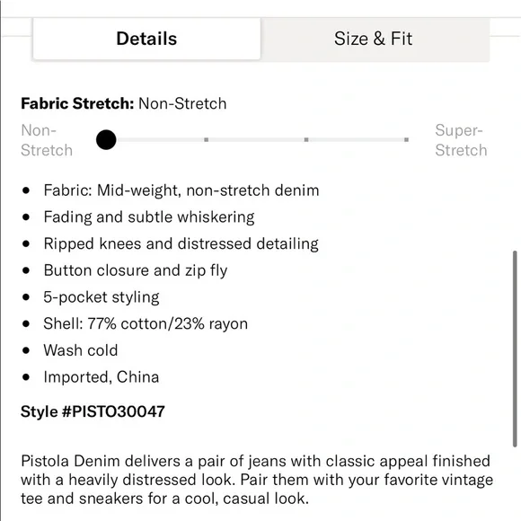This screenshot has height=521, width=521.
Task: Click the Ripped knees and distressed detailing line
Action: tap(181, 244)
